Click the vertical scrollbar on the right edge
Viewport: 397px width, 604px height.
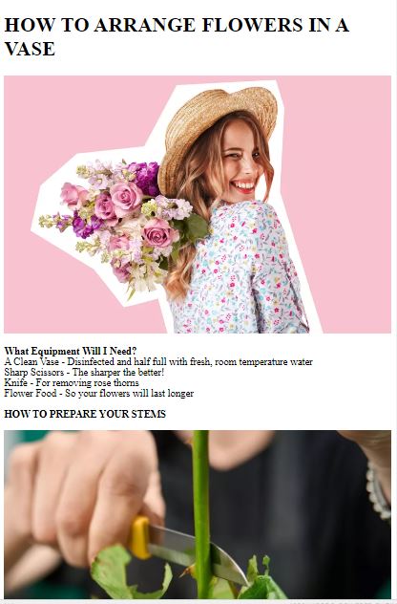(x=394, y=302)
